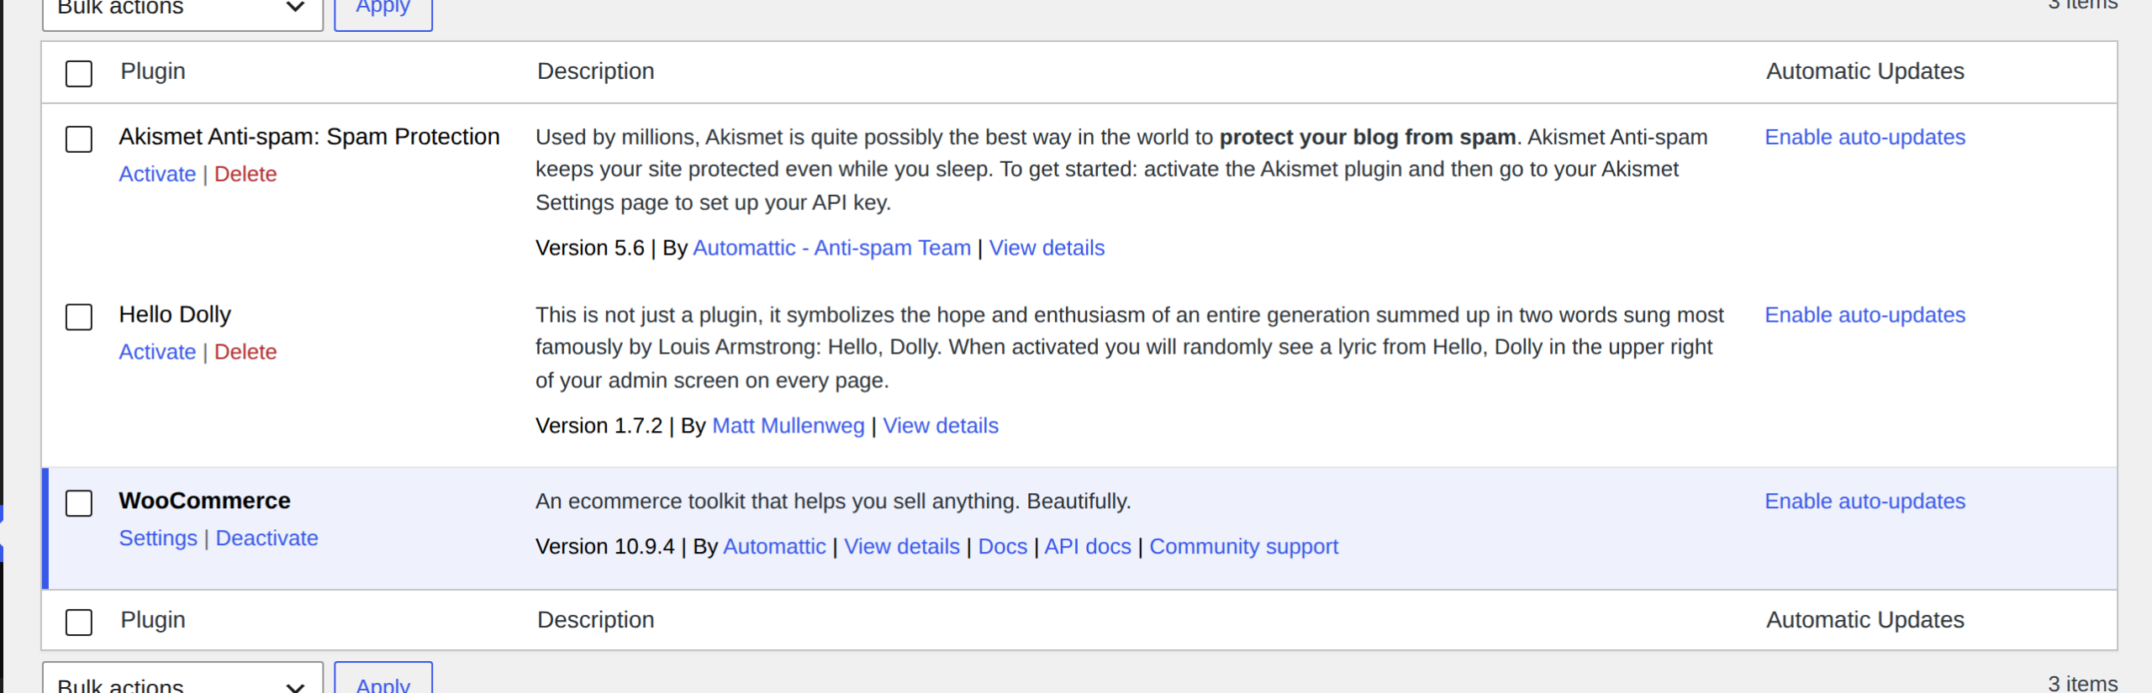Check the WooCommerce plugin checkbox
Screen dimensions: 2152x693
pyautogui.click(x=79, y=503)
